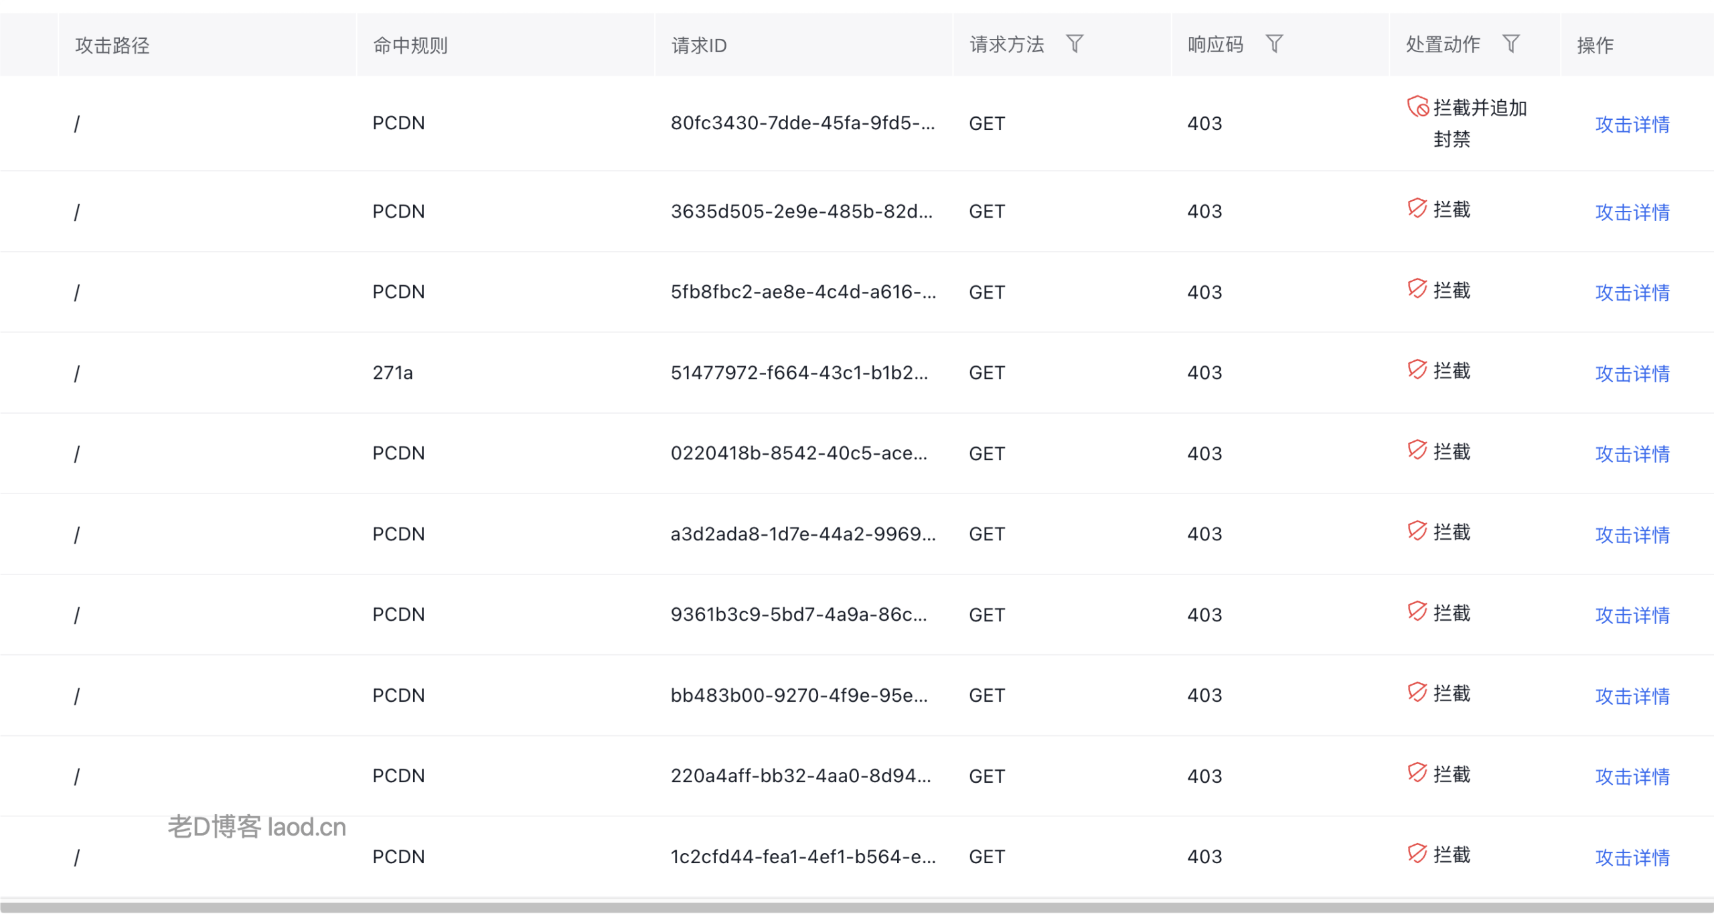Open the 响应码 column filter icon
This screenshot has width=1714, height=914.
coord(1274,44)
